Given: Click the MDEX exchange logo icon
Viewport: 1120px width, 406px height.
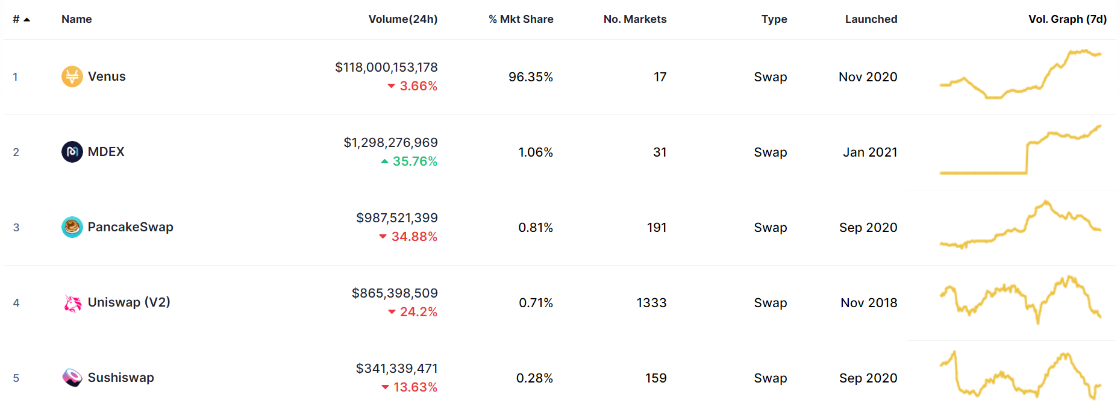Looking at the screenshot, I should coord(72,152).
